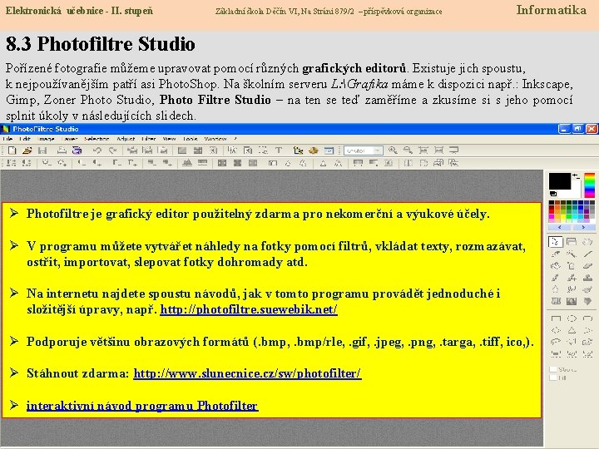
Task: Show next palette with right arrow
Action: pos(583,227)
